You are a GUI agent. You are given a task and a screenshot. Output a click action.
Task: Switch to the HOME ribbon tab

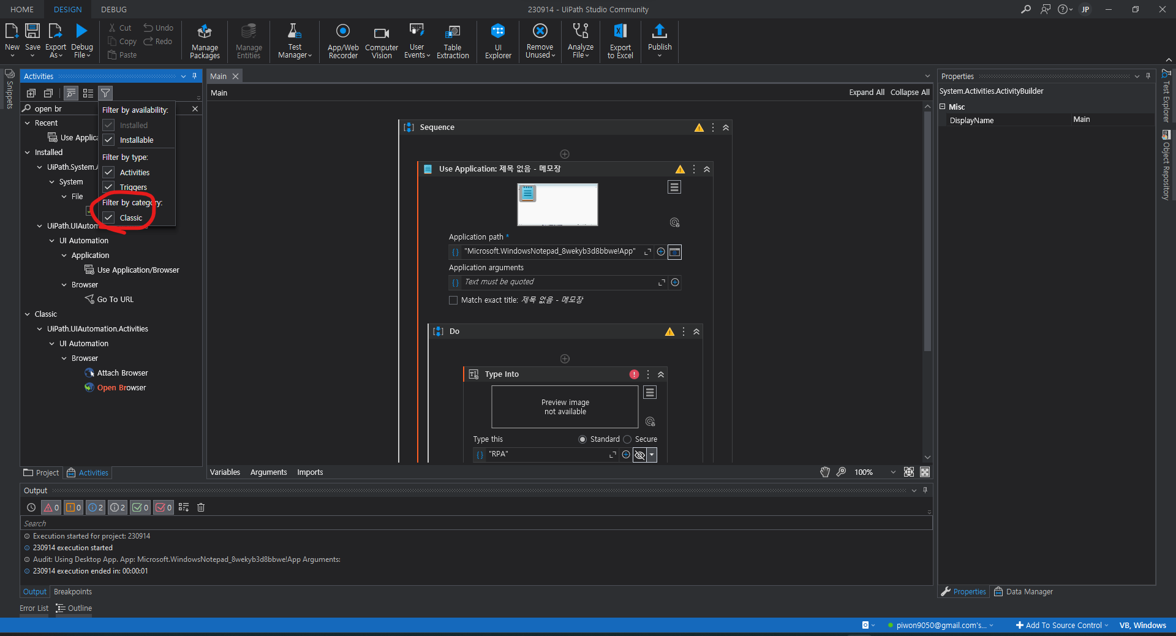point(22,9)
